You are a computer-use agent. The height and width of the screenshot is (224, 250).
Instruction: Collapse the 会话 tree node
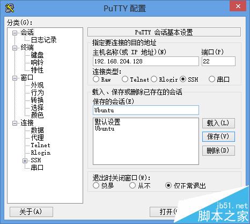click(x=15, y=33)
